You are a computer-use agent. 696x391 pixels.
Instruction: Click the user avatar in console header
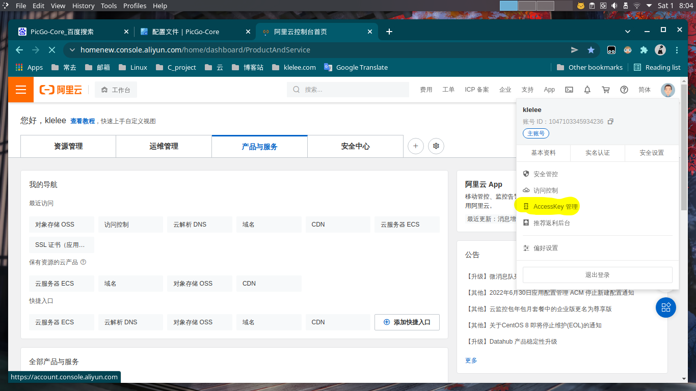coord(668,90)
